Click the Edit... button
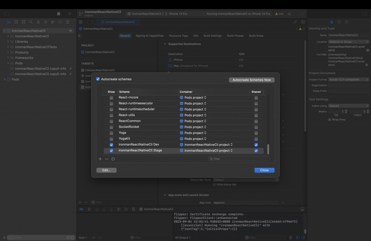This screenshot has height=241, width=371. tap(106, 170)
